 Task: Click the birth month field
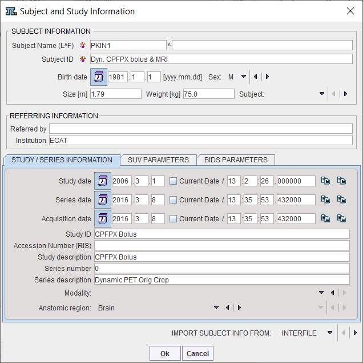(138, 77)
